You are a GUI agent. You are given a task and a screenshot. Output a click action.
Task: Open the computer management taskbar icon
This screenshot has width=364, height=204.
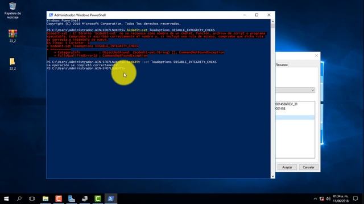(x=85, y=199)
